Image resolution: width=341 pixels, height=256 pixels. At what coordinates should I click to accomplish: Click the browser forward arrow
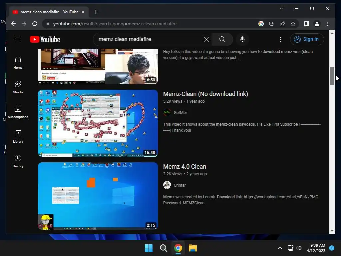point(24,24)
